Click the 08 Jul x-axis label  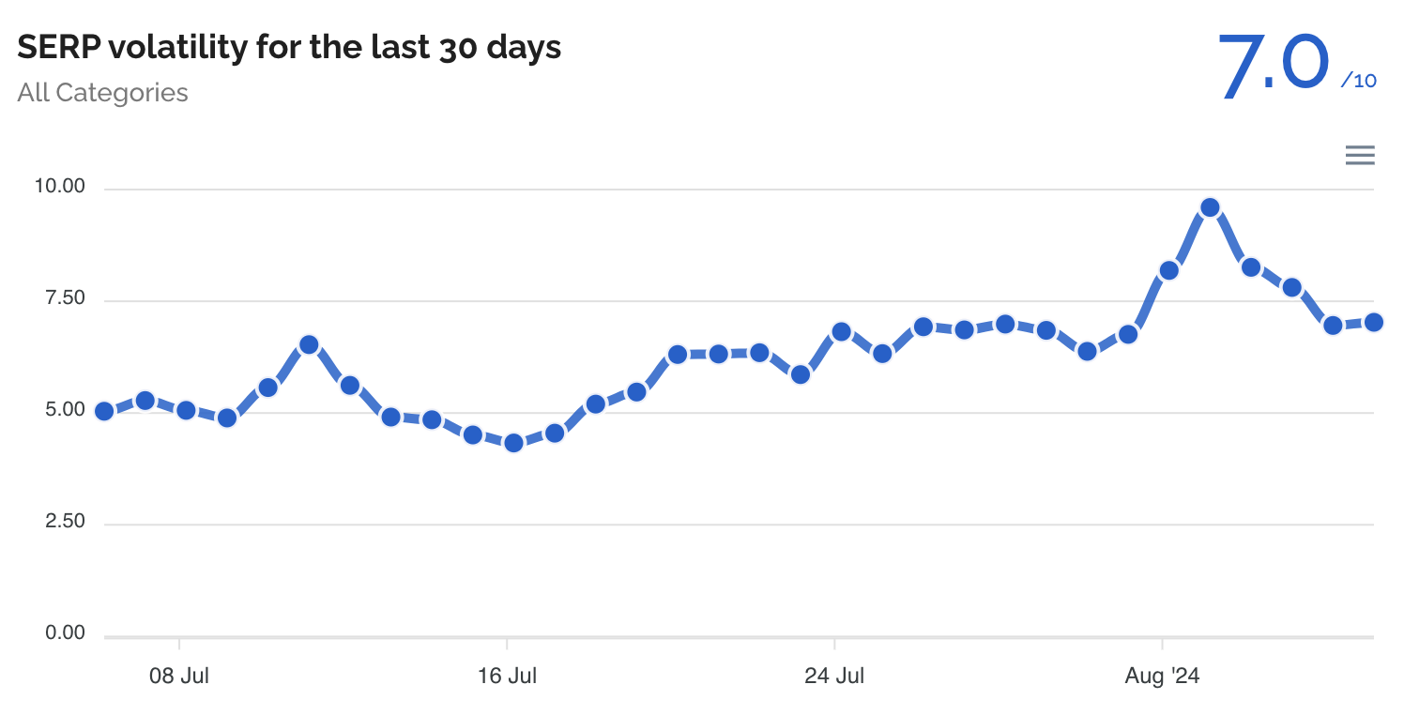pyautogui.click(x=179, y=676)
